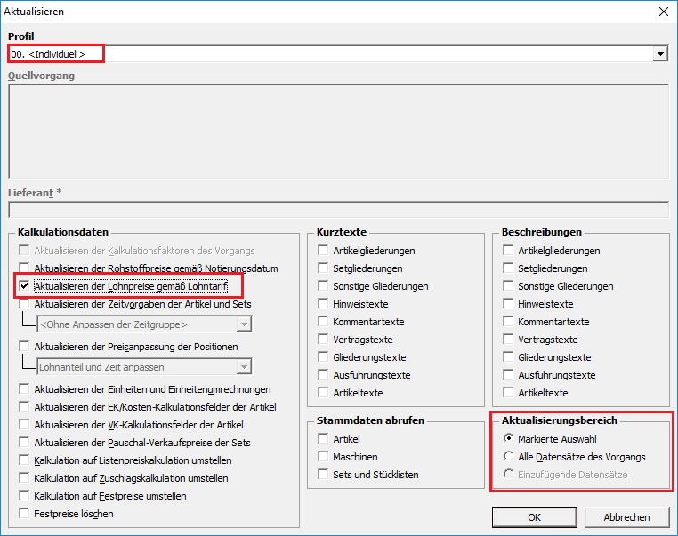Check 'Aktualisieren der Zeitvorgaben der Artikel und Sets'

point(25,304)
